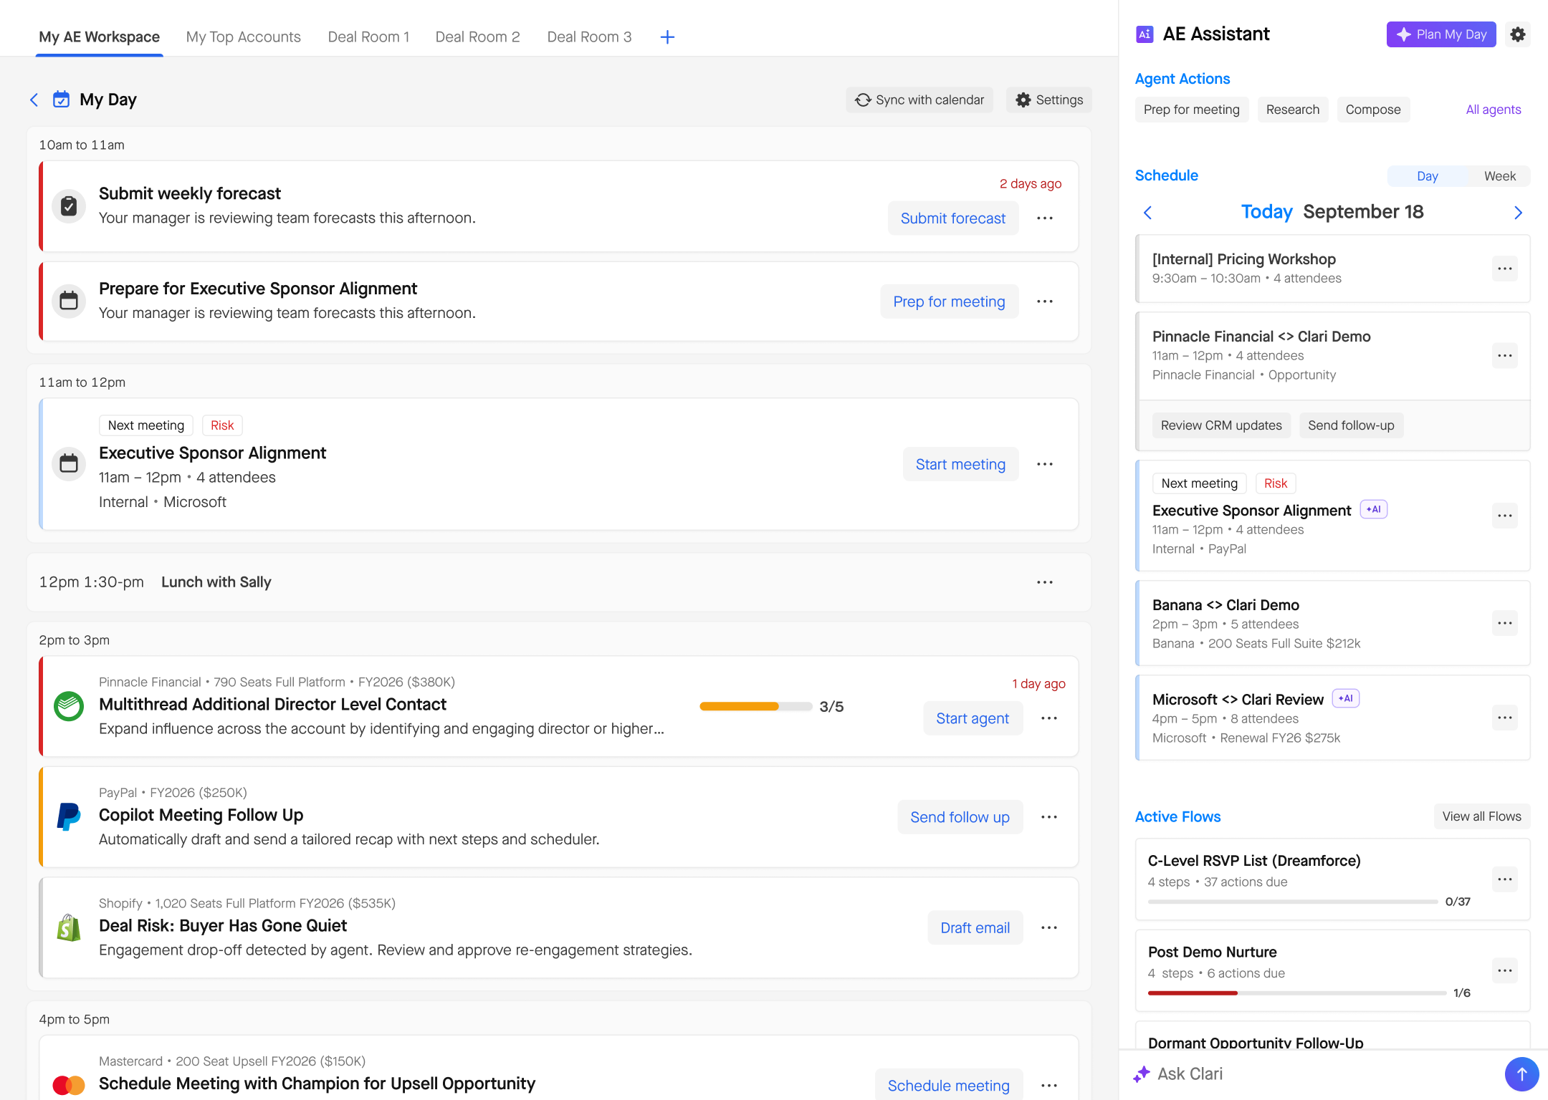Click AI badge on Microsoft Clari Review

click(x=1346, y=698)
